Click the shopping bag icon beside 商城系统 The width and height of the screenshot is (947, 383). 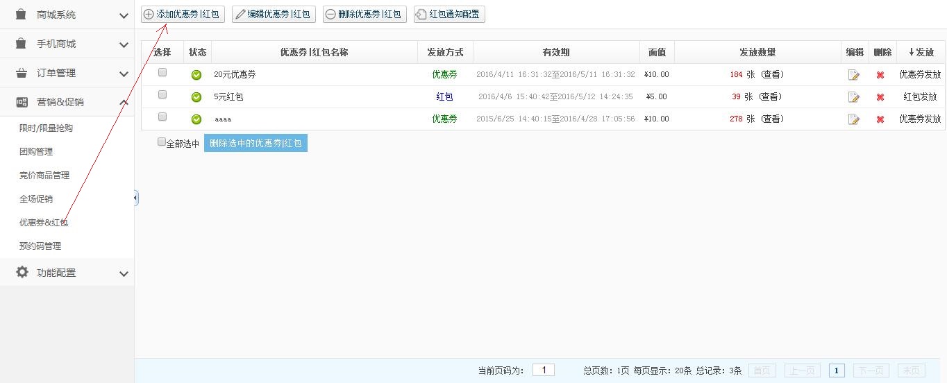(22, 14)
